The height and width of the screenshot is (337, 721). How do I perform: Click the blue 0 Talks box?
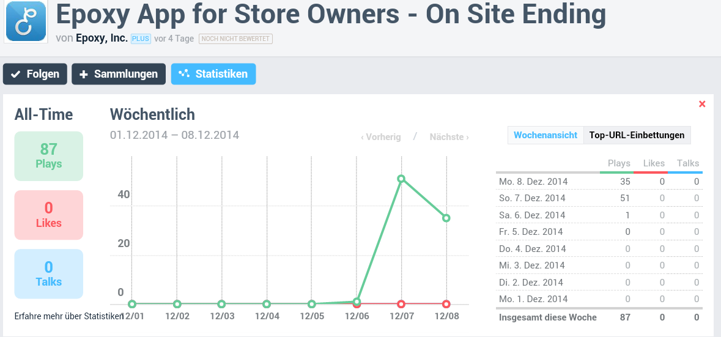point(48,273)
